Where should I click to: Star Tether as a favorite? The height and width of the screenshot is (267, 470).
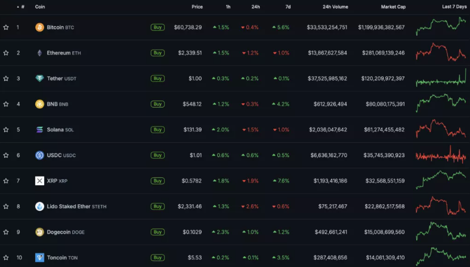point(6,78)
